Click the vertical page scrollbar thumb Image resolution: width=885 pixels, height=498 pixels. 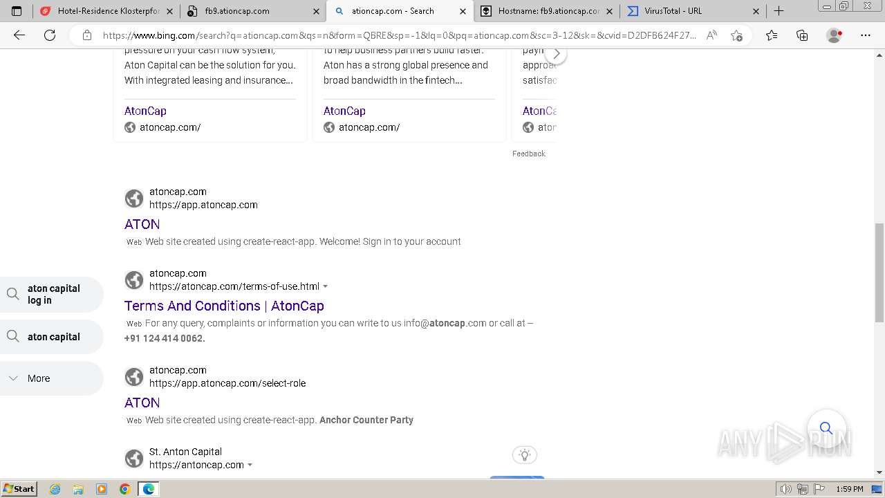tap(879, 273)
